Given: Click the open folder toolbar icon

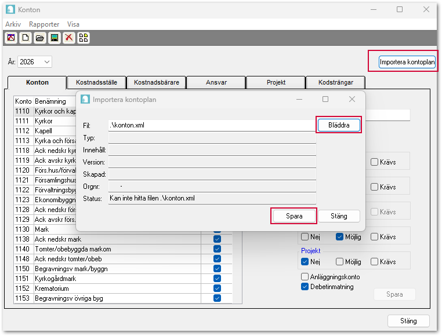Looking at the screenshot, I should click(x=40, y=38).
